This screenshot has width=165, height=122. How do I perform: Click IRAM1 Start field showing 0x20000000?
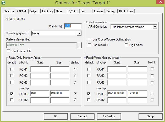(117, 93)
